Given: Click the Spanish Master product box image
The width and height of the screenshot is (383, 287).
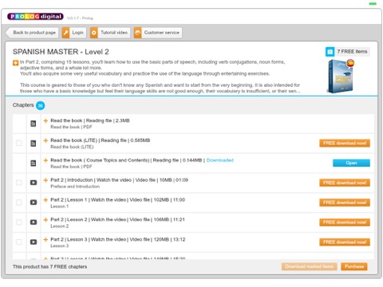Looking at the screenshot, I should (341, 76).
